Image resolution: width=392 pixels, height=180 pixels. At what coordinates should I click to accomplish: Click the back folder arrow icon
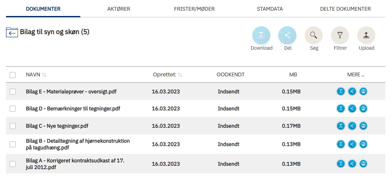pyautogui.click(x=12, y=32)
